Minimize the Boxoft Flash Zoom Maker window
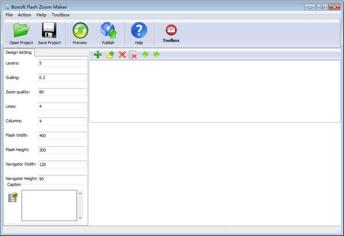 point(310,7)
